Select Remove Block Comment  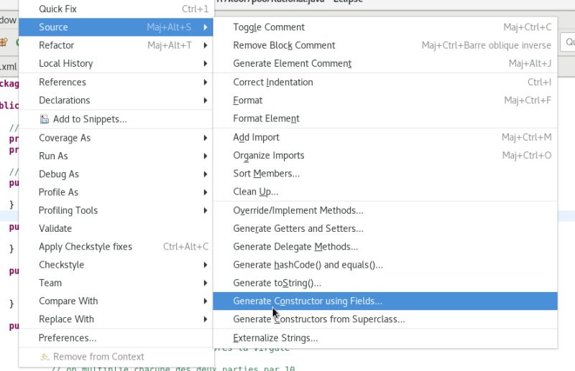pyautogui.click(x=385, y=45)
